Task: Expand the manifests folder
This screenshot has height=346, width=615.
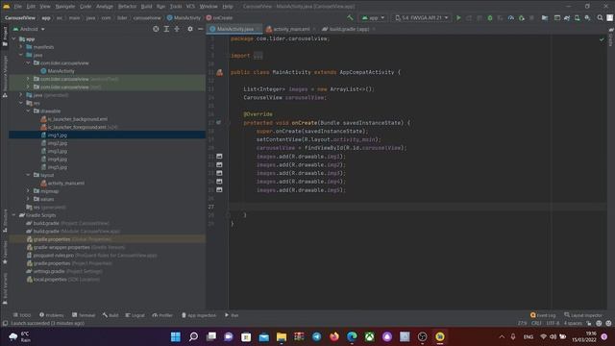Action: pyautogui.click(x=21, y=47)
